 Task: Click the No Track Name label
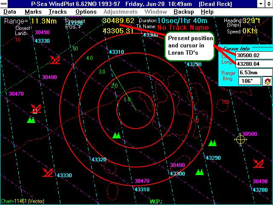click(183, 27)
